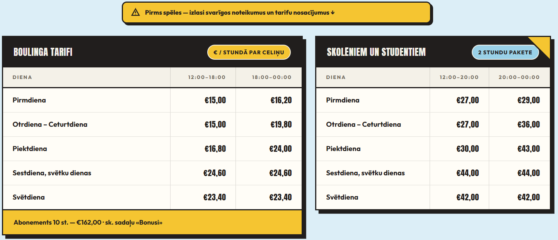558x240 pixels.
Task: Select the 12:00–20:00 column header
Action: pyautogui.click(x=459, y=77)
